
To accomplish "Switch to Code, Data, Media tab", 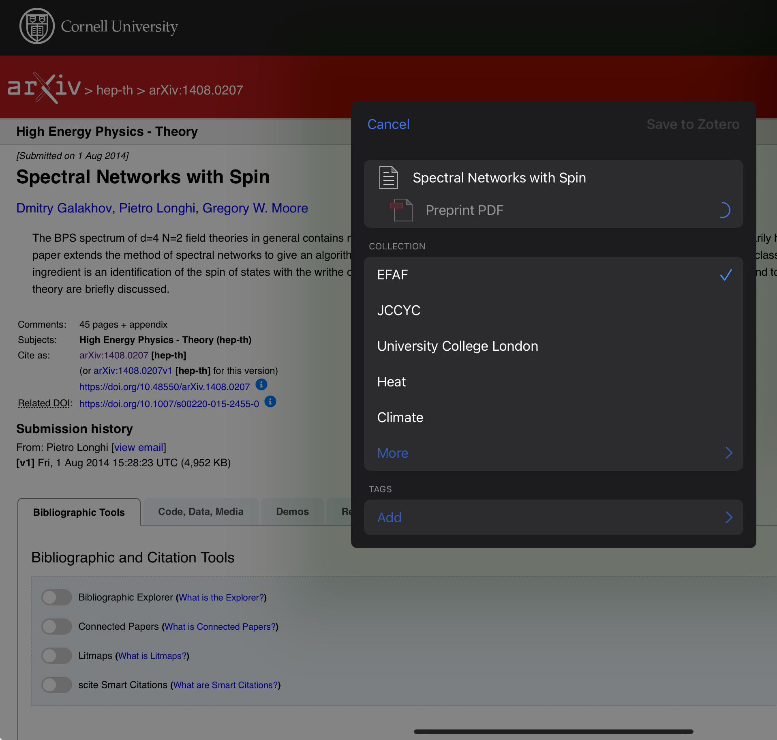I will 201,512.
